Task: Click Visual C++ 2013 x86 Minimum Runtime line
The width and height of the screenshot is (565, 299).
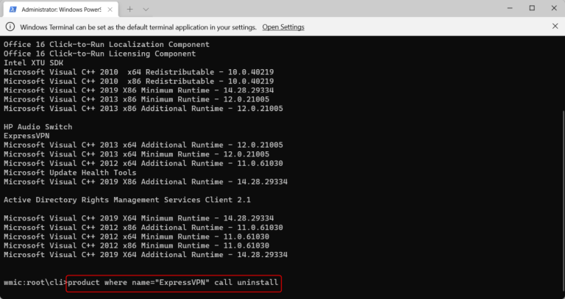Action: point(137,99)
